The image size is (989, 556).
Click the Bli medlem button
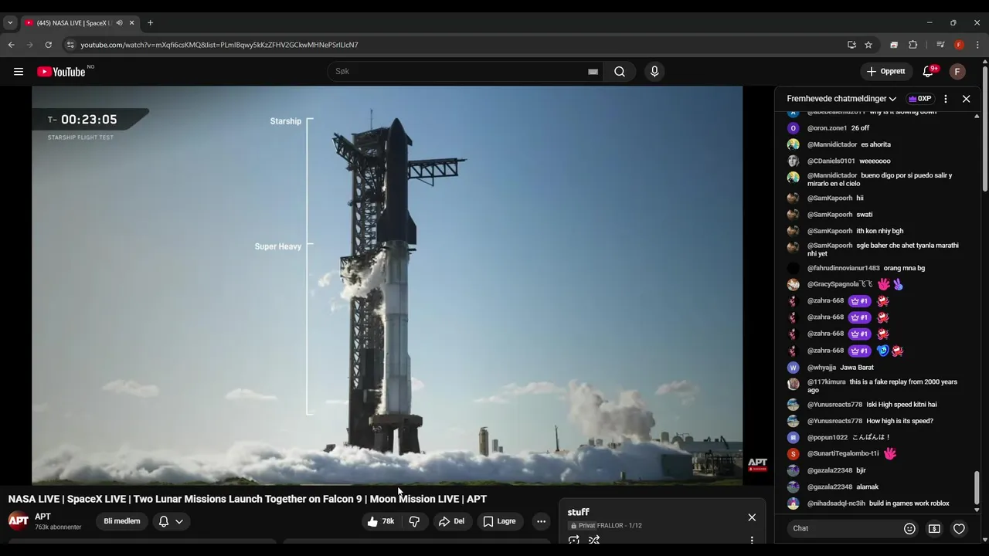pos(122,521)
